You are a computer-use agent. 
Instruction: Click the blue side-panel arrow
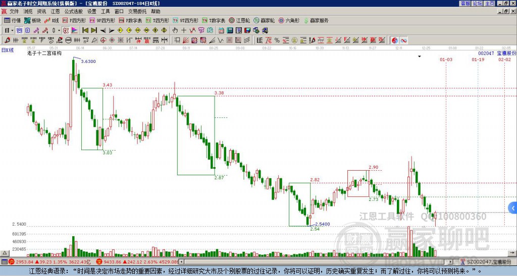pyautogui.click(x=513, y=208)
